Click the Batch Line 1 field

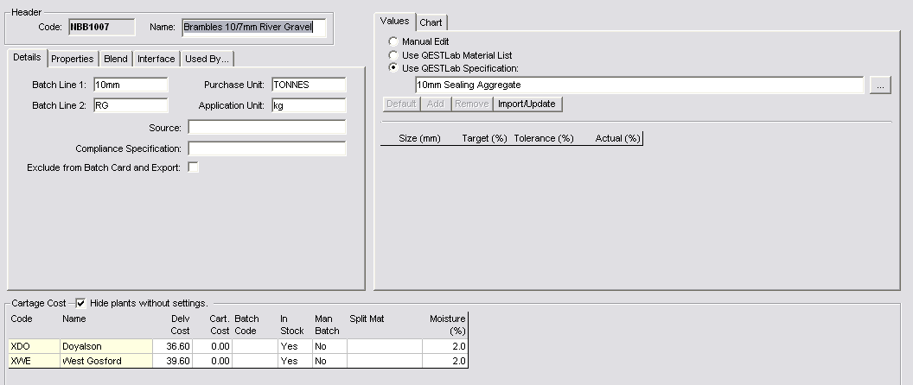131,85
